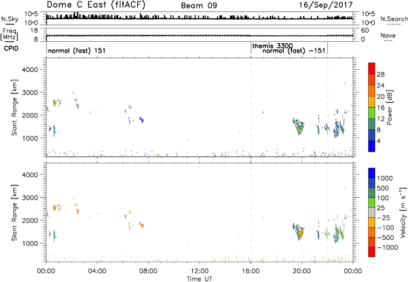This screenshot has height=282, width=408.
Task: Click the backscatter cluster near 20:00 in Power panel
Action: (299, 126)
